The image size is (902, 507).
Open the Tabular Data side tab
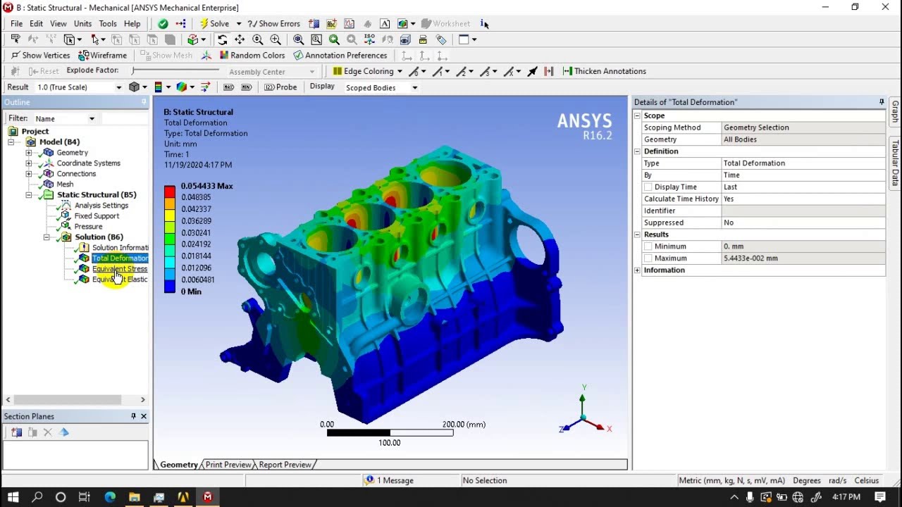click(895, 162)
